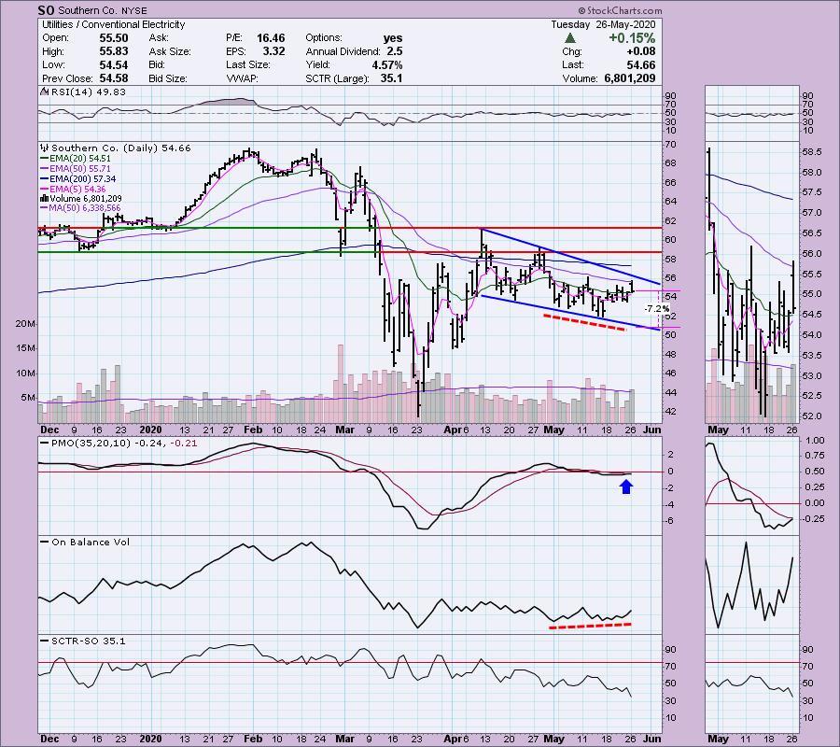
Task: Click the 'Ask Size:' label
Action: click(x=170, y=51)
